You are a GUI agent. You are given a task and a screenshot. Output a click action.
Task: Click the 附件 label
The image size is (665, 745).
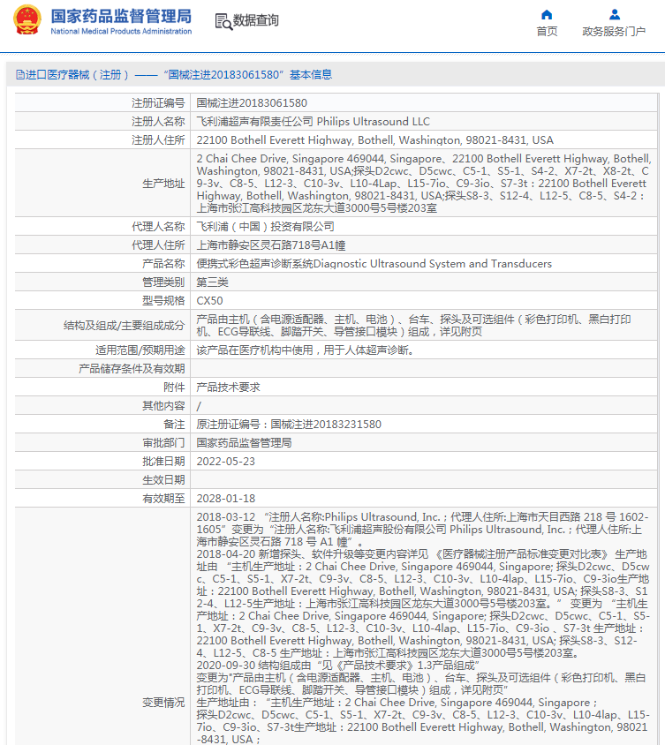pos(174,388)
